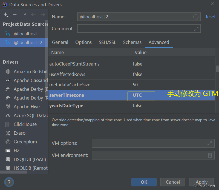Click the forward navigation arrow
219x190 pixels.
pyautogui.click(x=43, y=14)
